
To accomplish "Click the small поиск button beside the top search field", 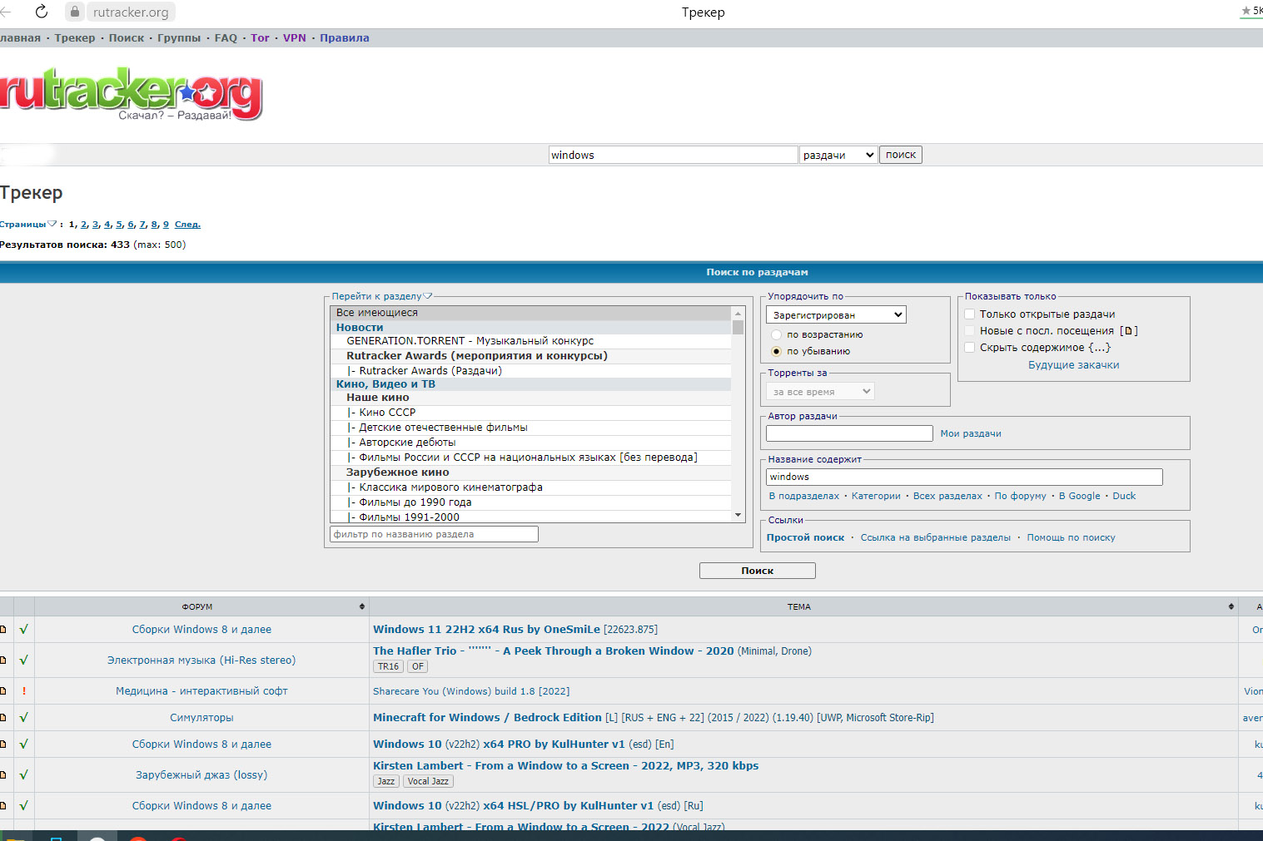I will click(x=901, y=155).
